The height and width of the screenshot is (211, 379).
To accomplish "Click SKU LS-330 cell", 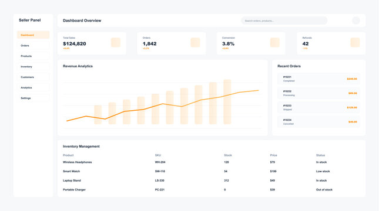I will click(x=159, y=181).
